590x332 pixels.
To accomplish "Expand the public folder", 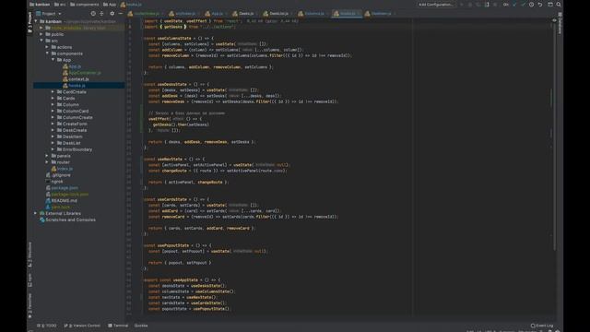I will click(x=41, y=34).
